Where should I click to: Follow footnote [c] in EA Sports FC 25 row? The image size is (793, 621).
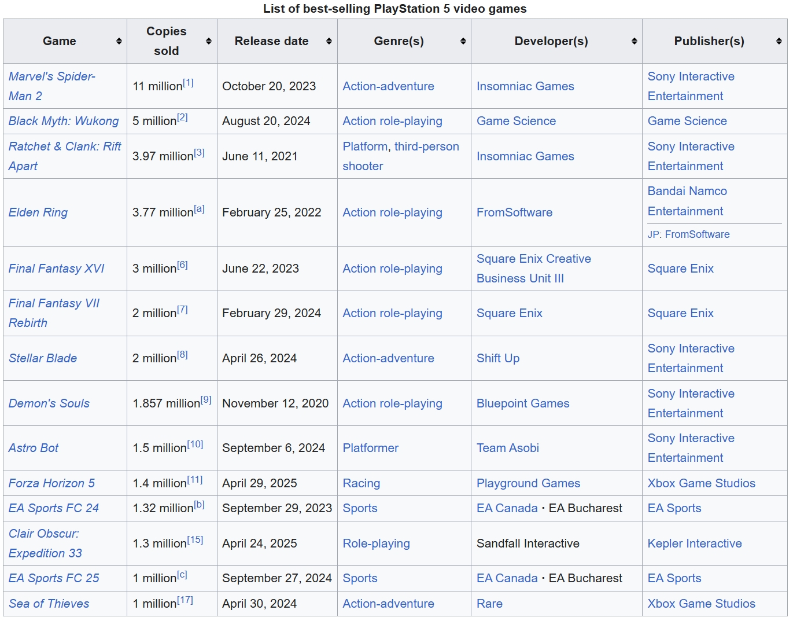point(182,575)
